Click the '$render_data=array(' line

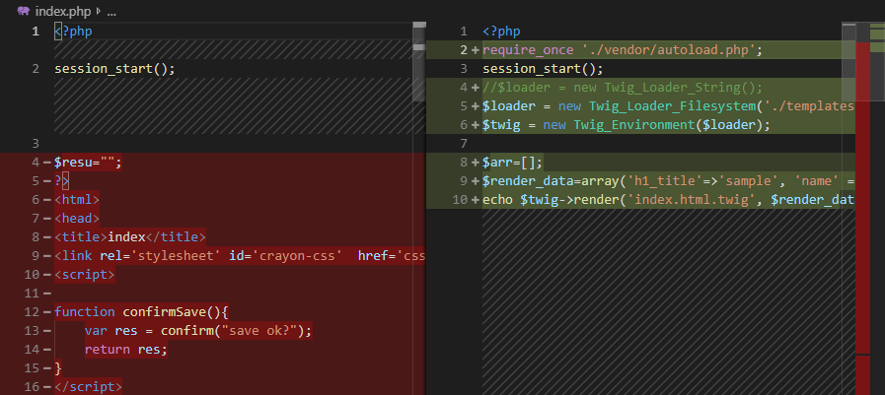tap(668, 181)
